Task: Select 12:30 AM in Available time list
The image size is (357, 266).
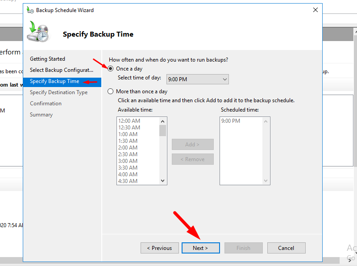Action: (129, 128)
